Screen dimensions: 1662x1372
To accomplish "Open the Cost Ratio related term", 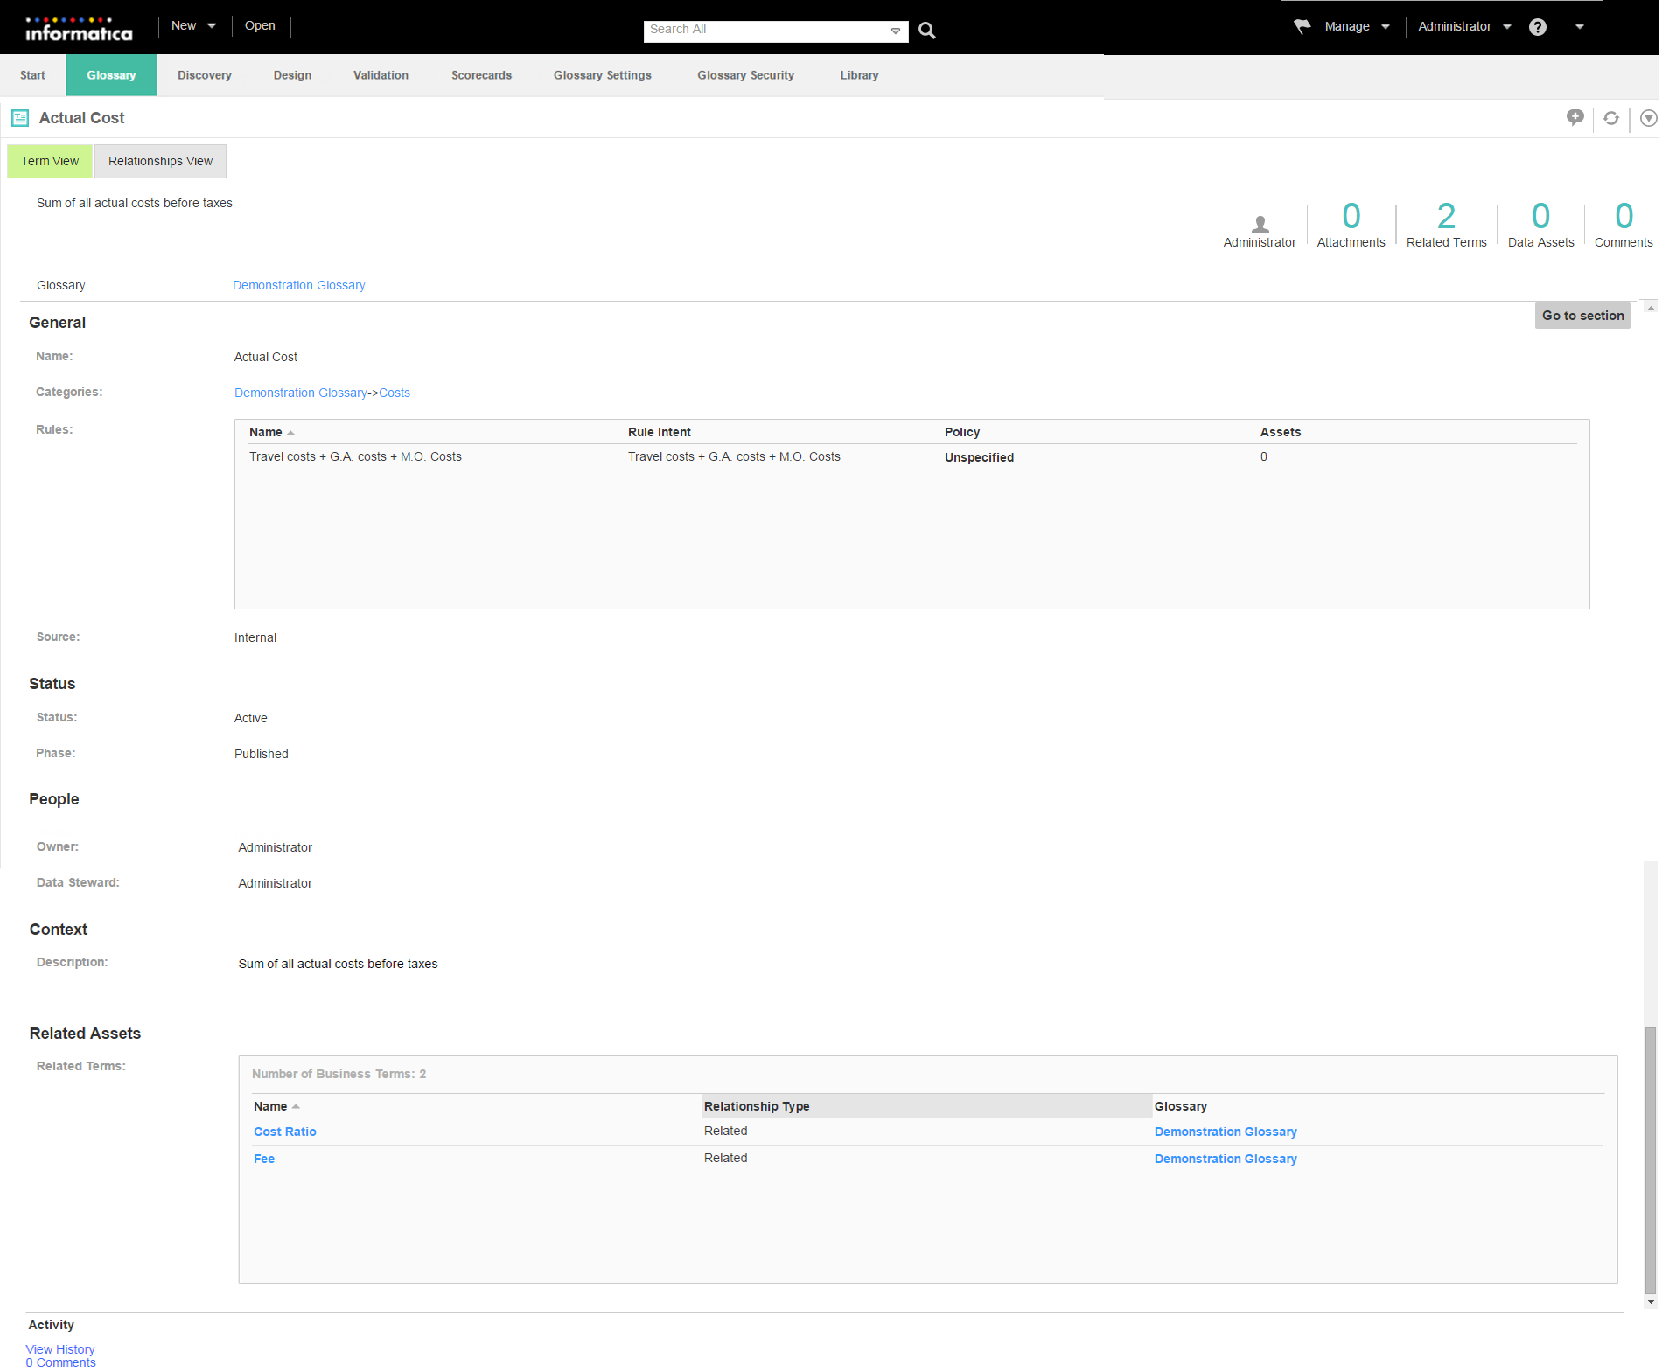I will tap(284, 1132).
